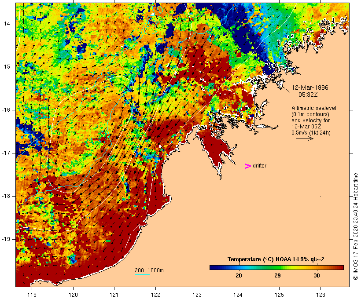The height and width of the screenshot is (299, 361).
Task: Click the '(0.1m contours)' text
Action: pos(310,114)
